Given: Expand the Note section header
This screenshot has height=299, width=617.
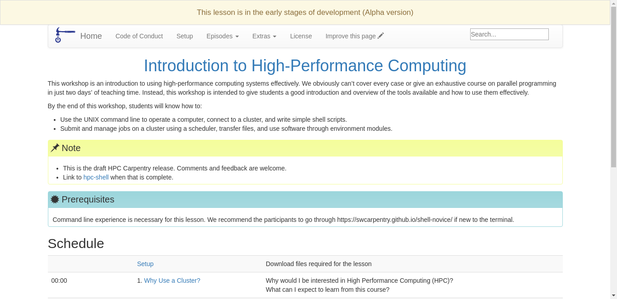Looking at the screenshot, I should pyautogui.click(x=71, y=148).
